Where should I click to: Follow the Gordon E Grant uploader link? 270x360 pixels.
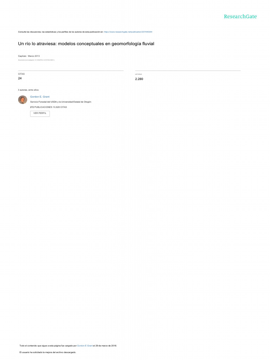pos(85,346)
